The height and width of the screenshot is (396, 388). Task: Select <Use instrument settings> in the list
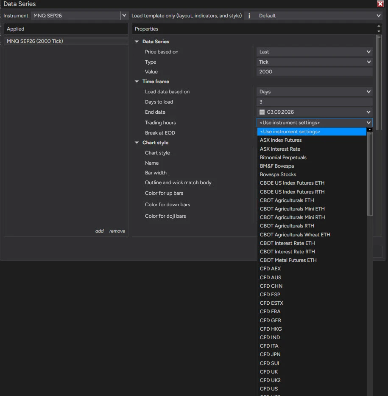coord(312,132)
